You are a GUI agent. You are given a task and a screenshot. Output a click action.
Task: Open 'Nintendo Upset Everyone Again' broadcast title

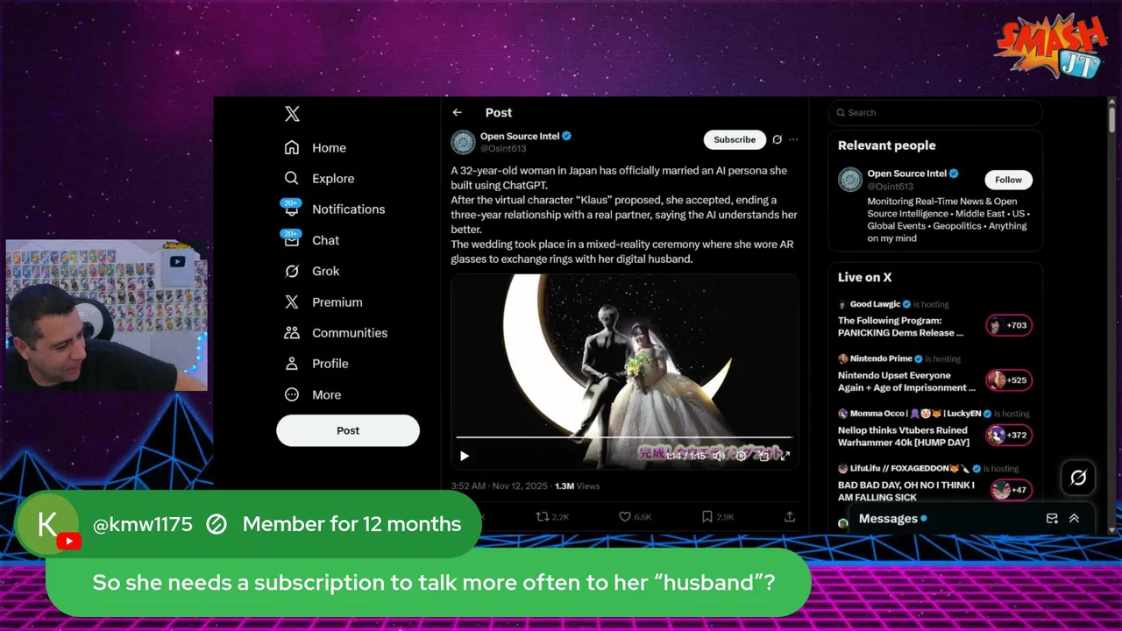[x=907, y=381]
